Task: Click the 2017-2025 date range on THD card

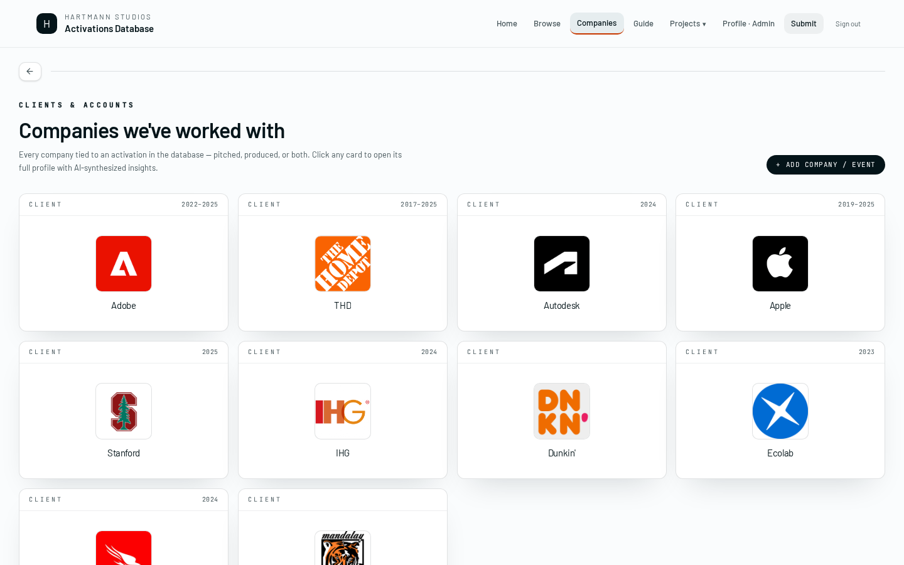Action: pos(419,205)
